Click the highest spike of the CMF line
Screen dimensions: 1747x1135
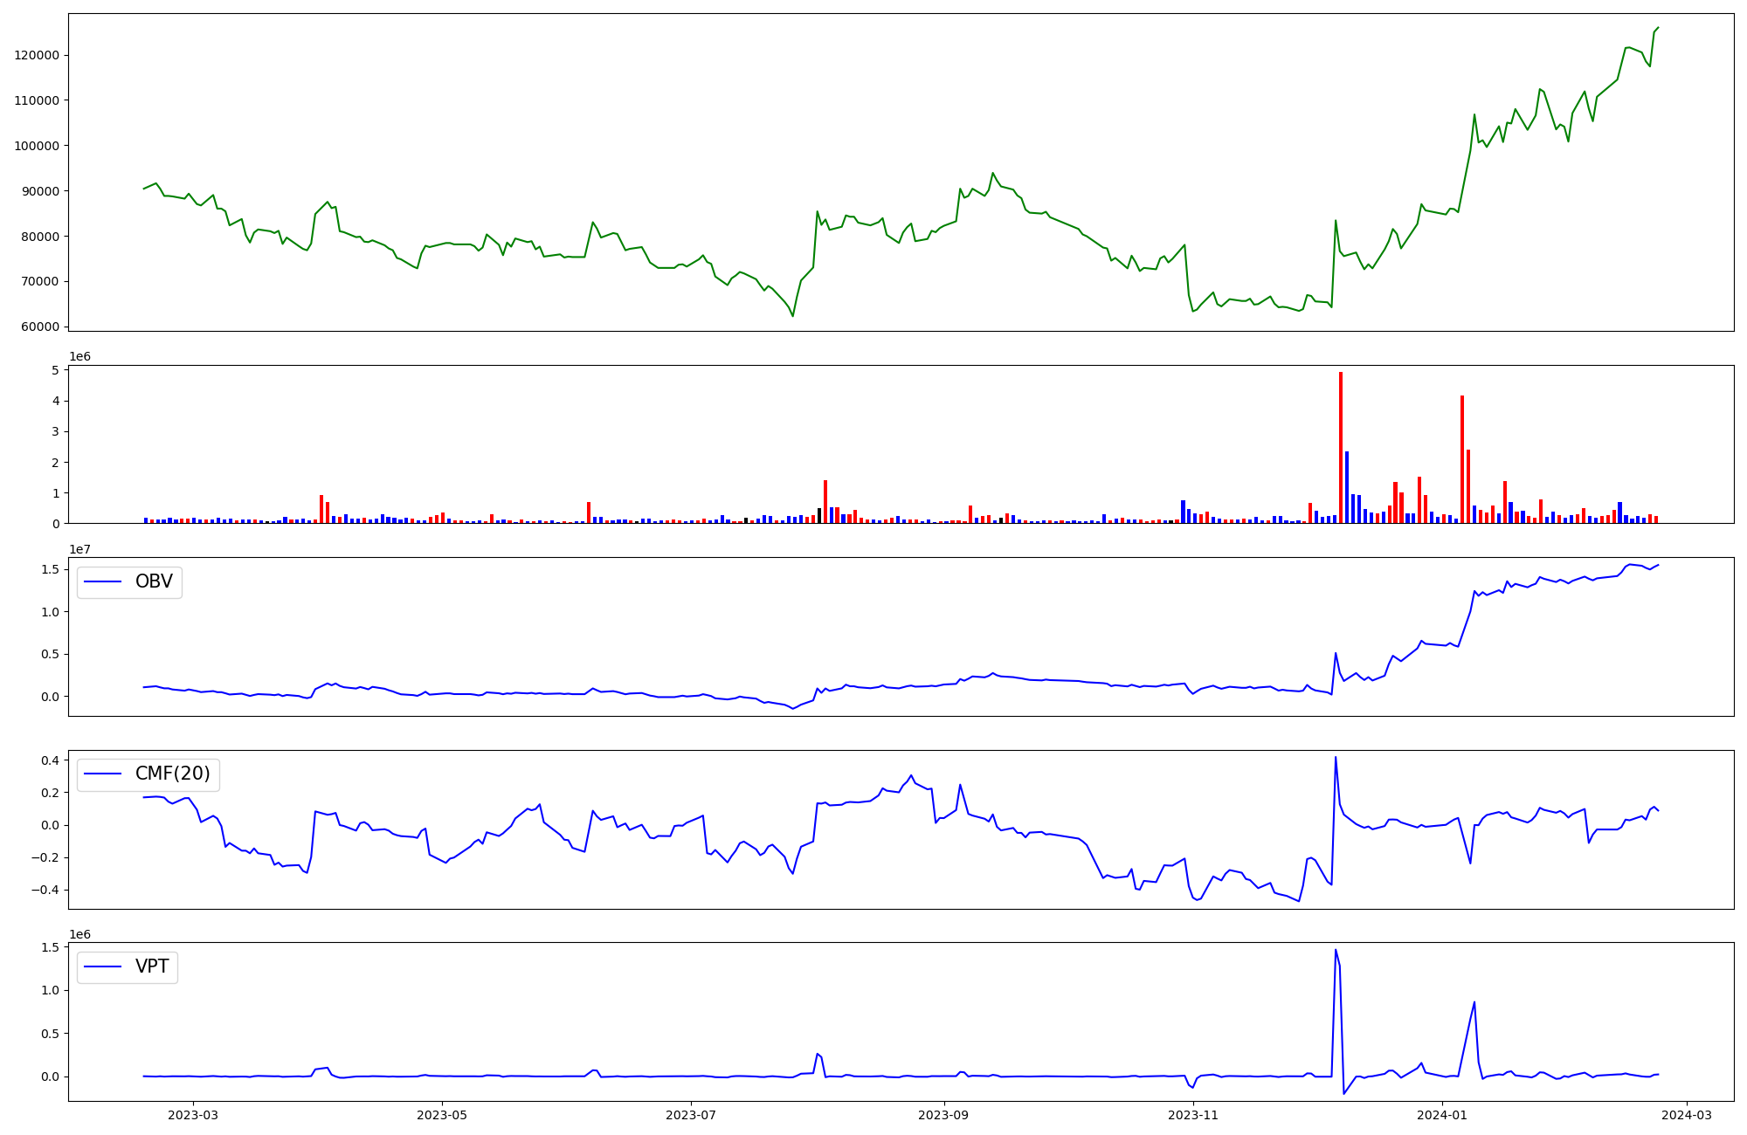[x=1336, y=757]
